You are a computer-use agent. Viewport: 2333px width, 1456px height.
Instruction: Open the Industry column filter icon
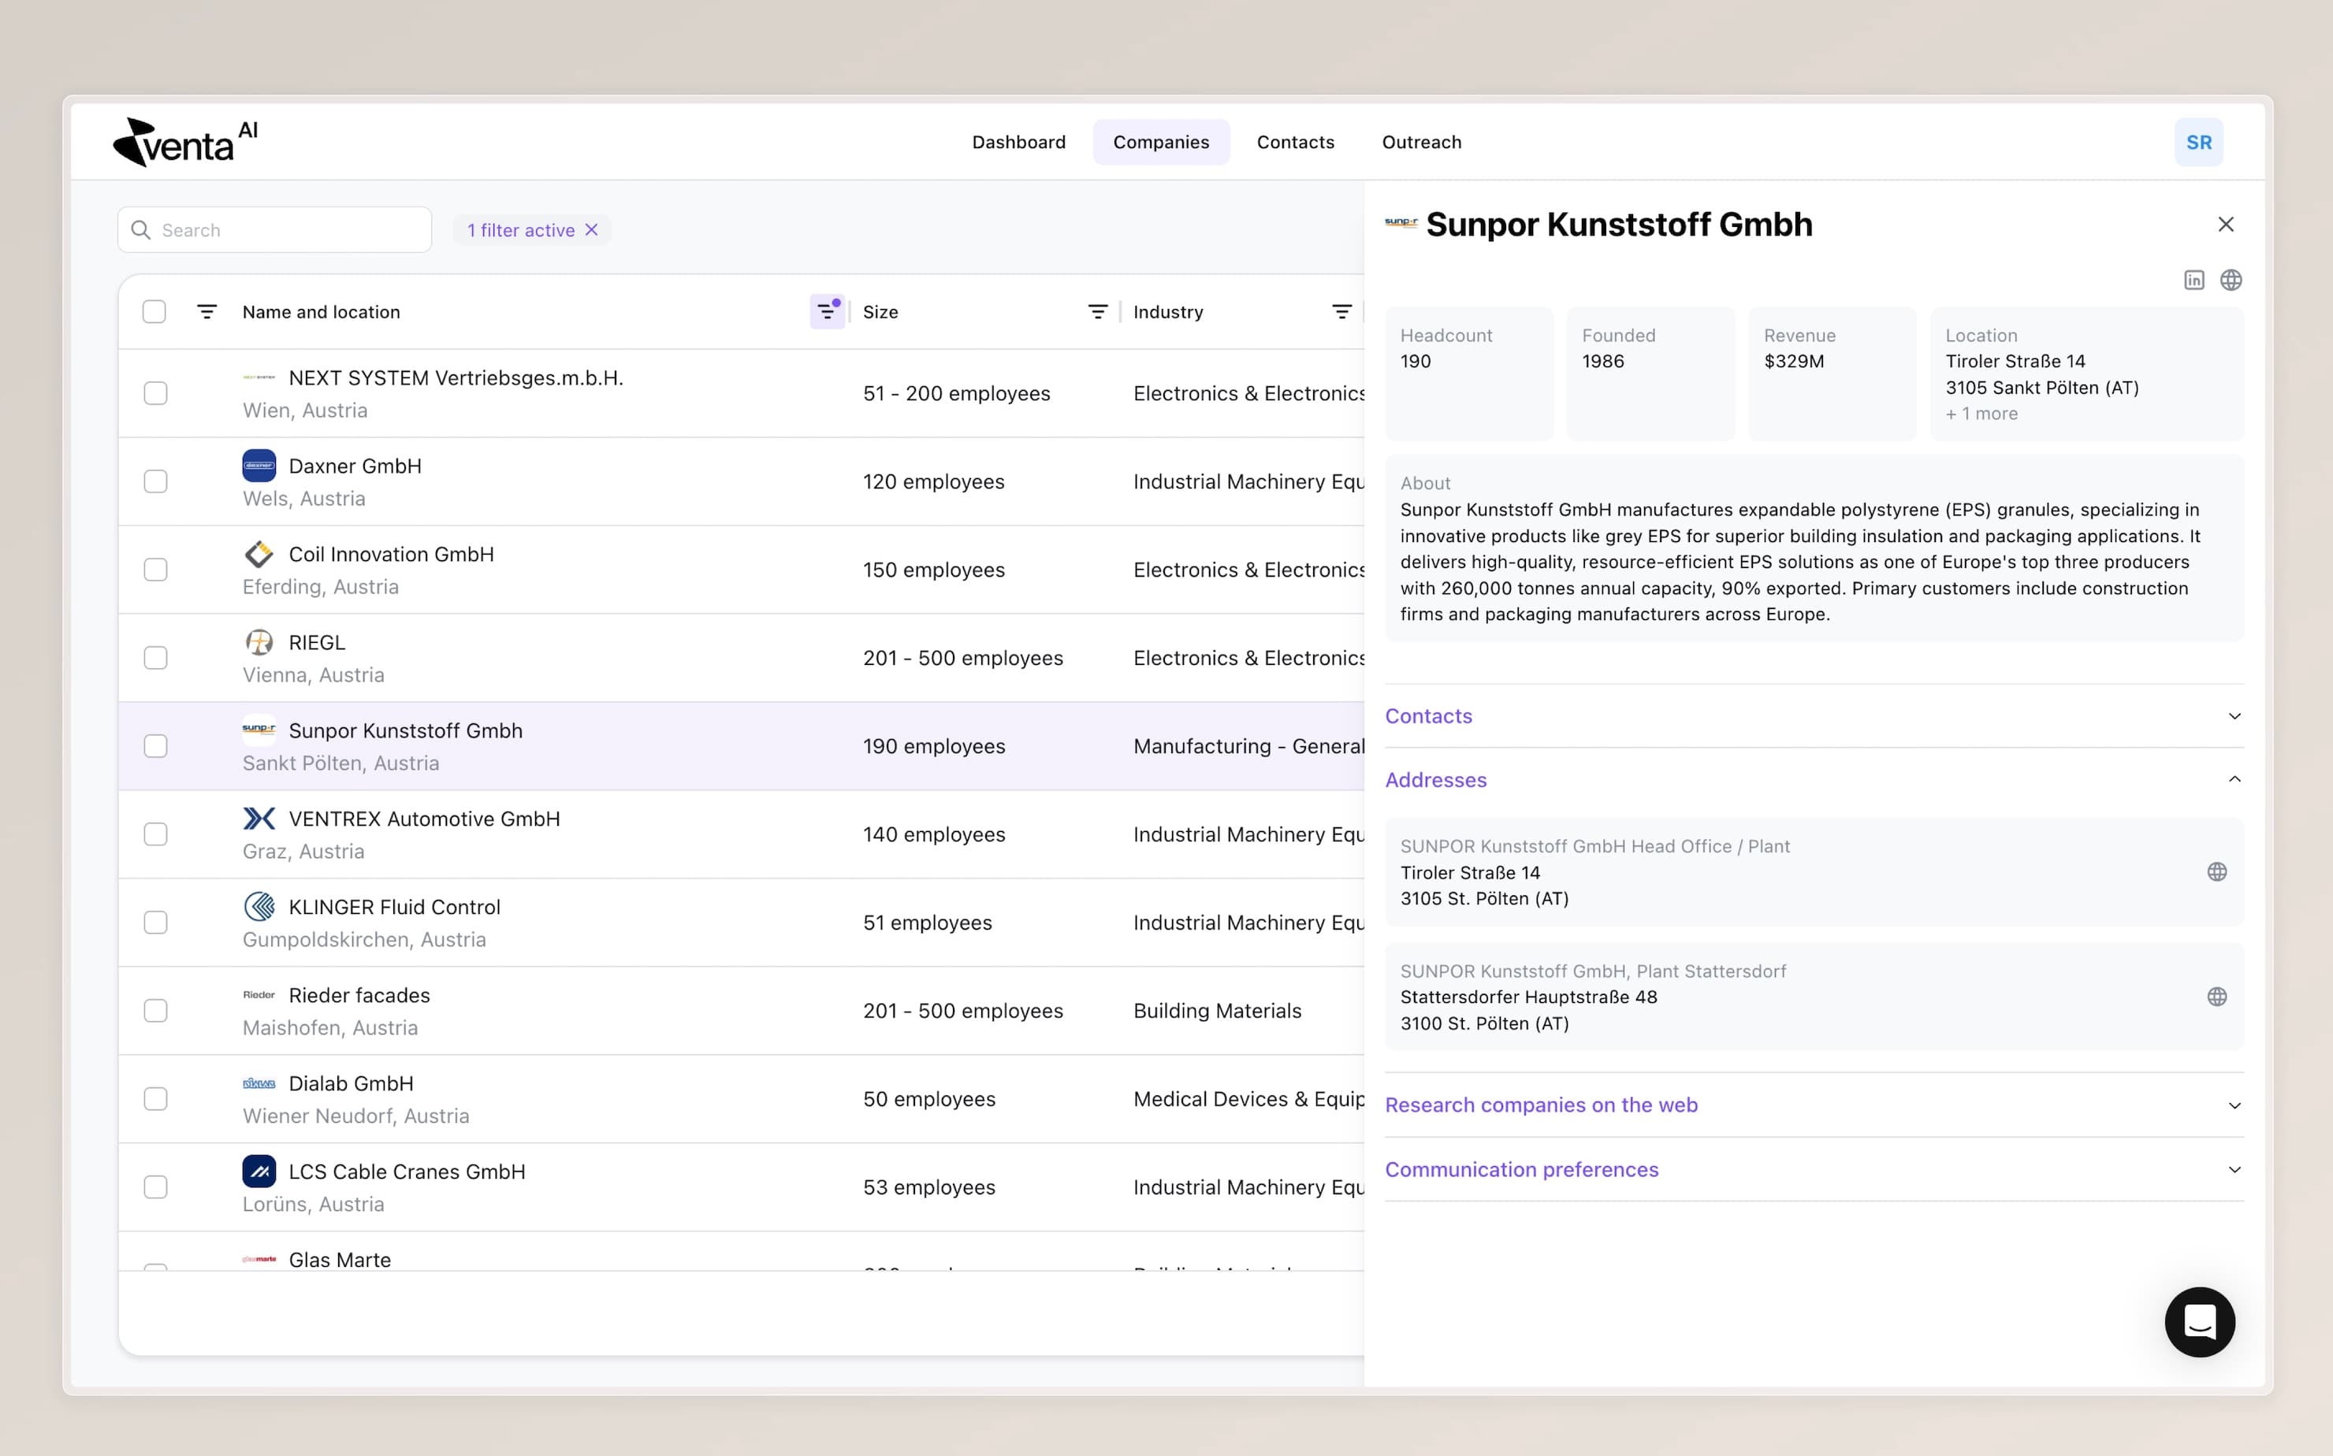[1341, 311]
